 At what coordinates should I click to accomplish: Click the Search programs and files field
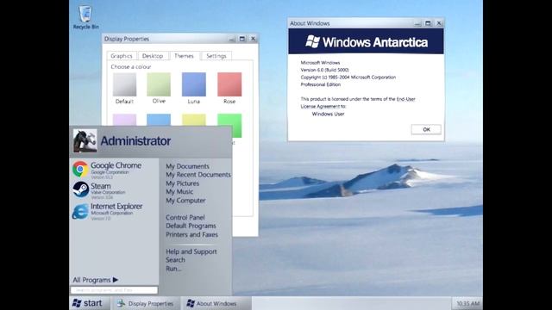tap(114, 290)
